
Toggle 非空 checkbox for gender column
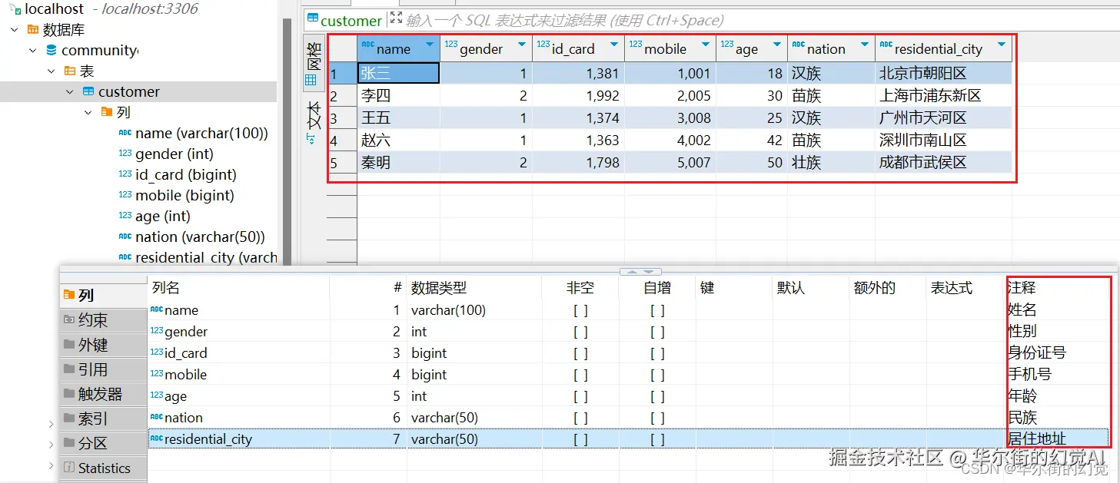point(580,332)
